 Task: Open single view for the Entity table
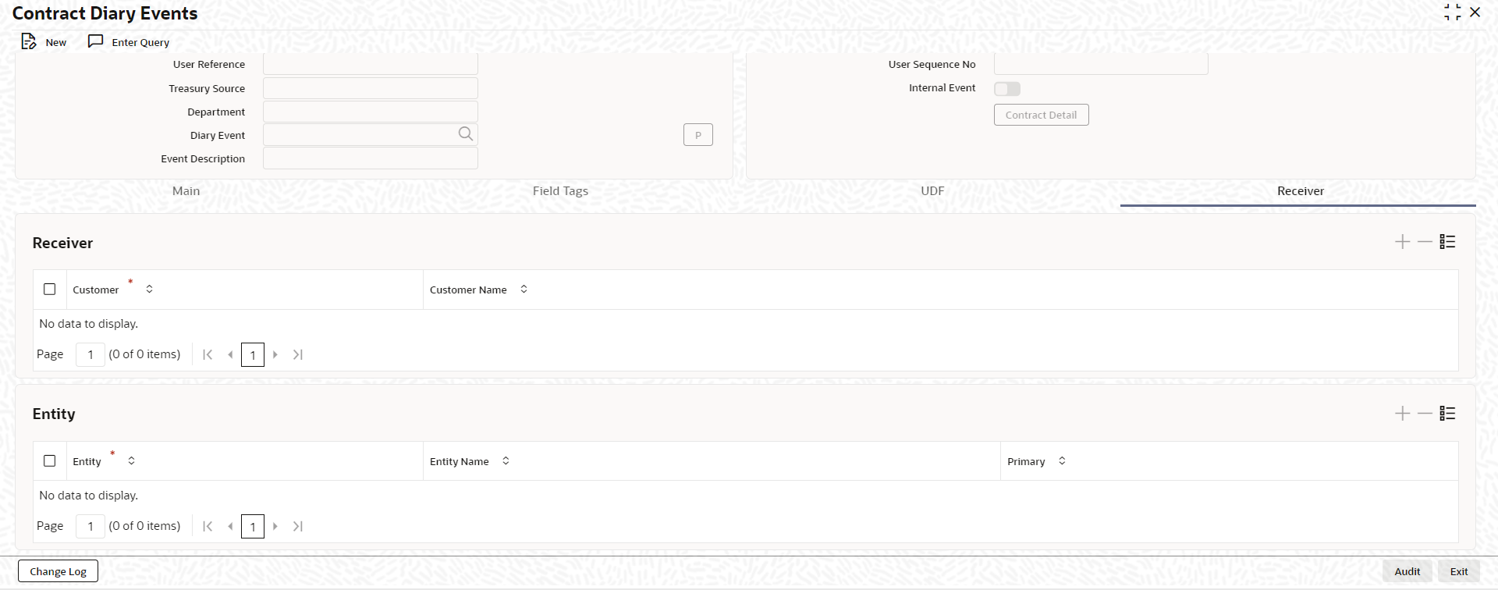(x=1447, y=414)
